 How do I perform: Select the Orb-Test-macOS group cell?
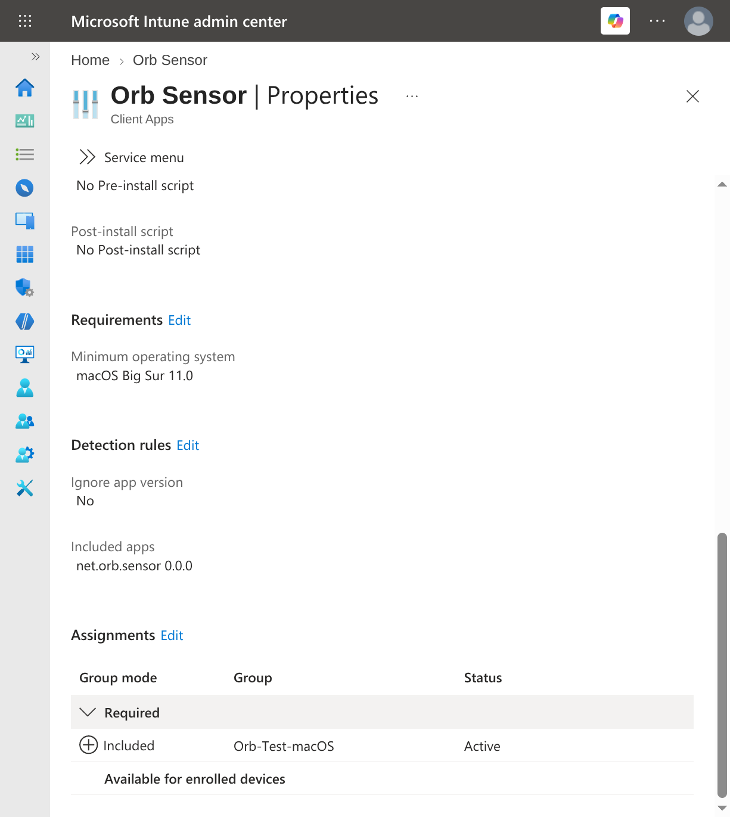pyautogui.click(x=284, y=746)
